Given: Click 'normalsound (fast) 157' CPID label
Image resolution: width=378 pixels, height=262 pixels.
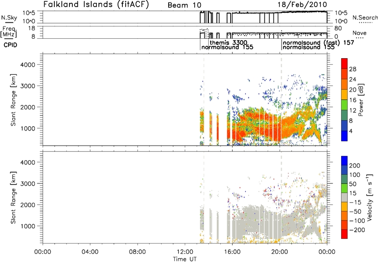Looking at the screenshot, I should 318,43.
